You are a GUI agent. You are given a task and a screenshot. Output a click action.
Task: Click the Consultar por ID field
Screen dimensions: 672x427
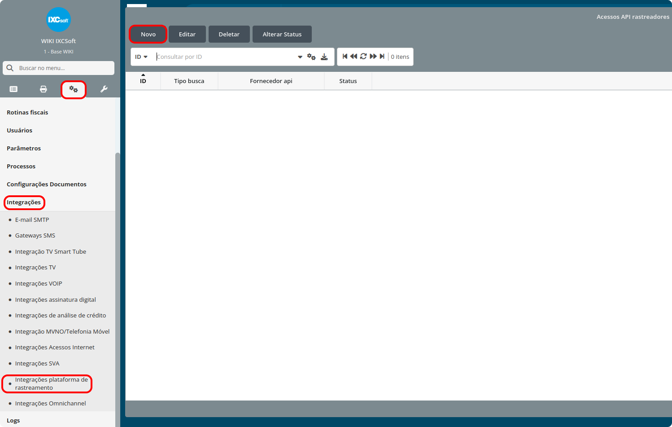coord(226,57)
